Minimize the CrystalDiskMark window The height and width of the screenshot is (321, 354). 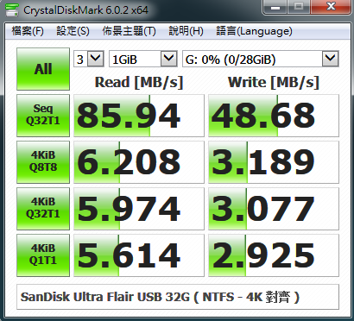pos(275,7)
